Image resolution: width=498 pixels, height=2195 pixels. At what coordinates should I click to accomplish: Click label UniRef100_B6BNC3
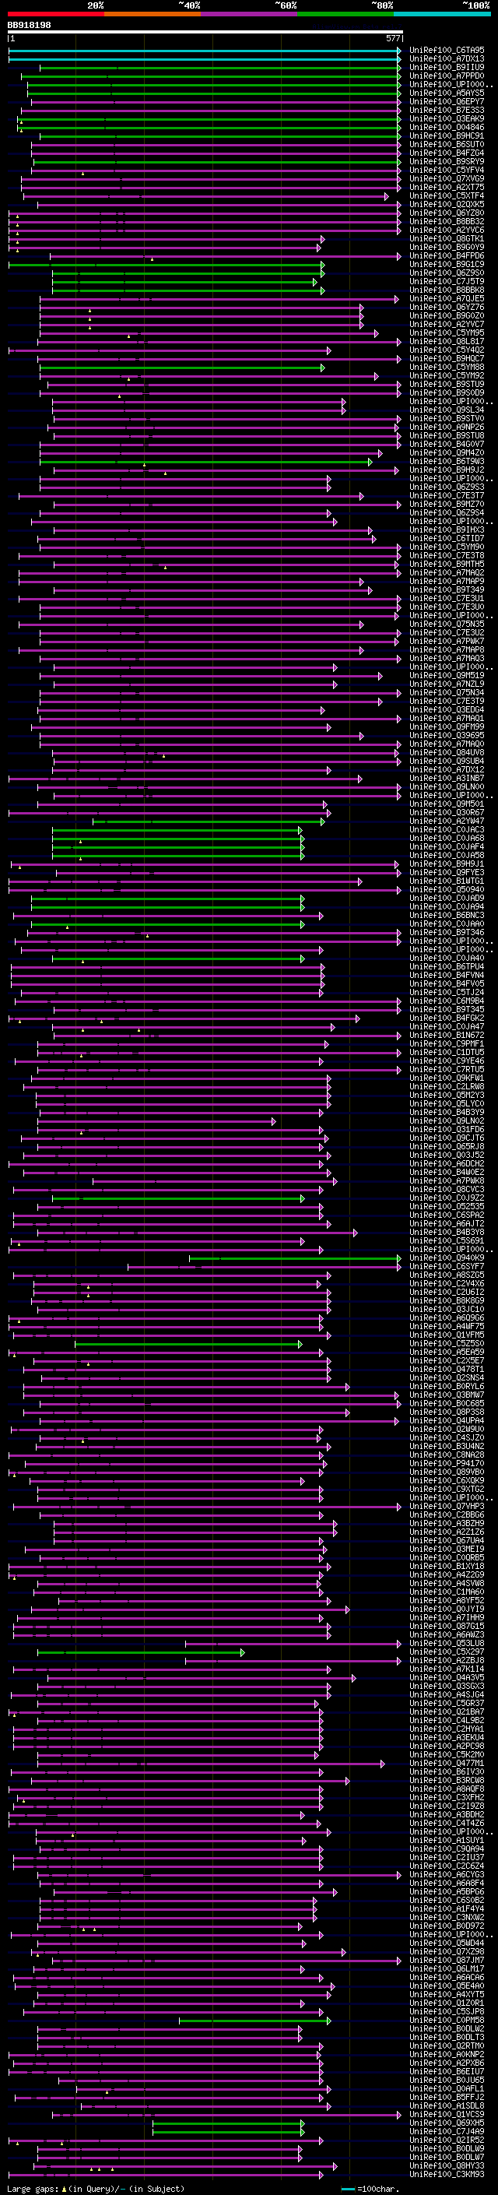[447, 915]
